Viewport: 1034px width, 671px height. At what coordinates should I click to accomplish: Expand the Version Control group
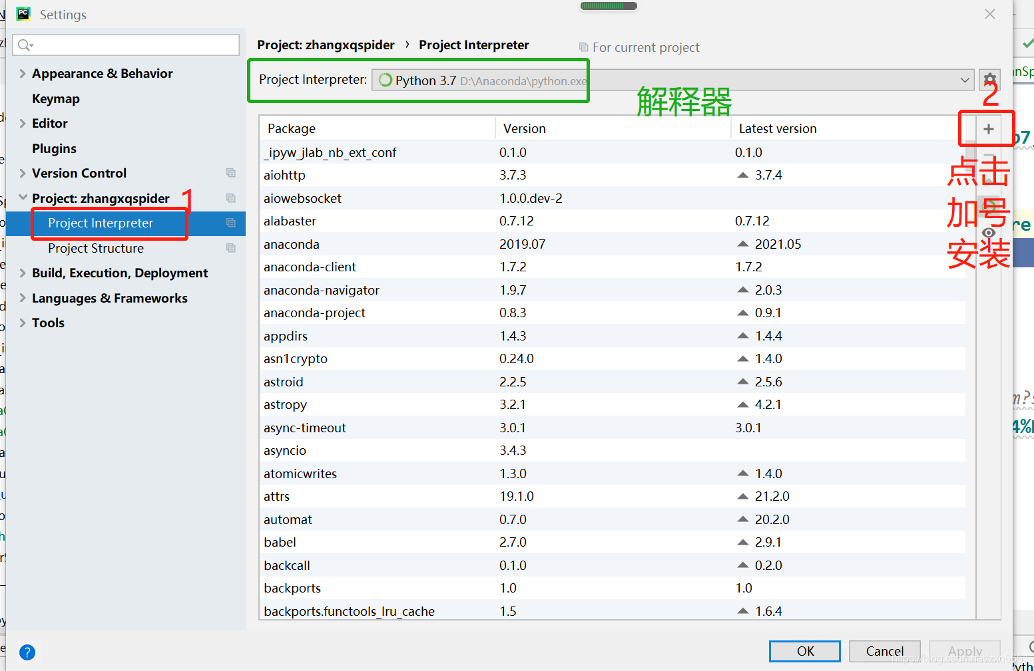click(x=23, y=173)
